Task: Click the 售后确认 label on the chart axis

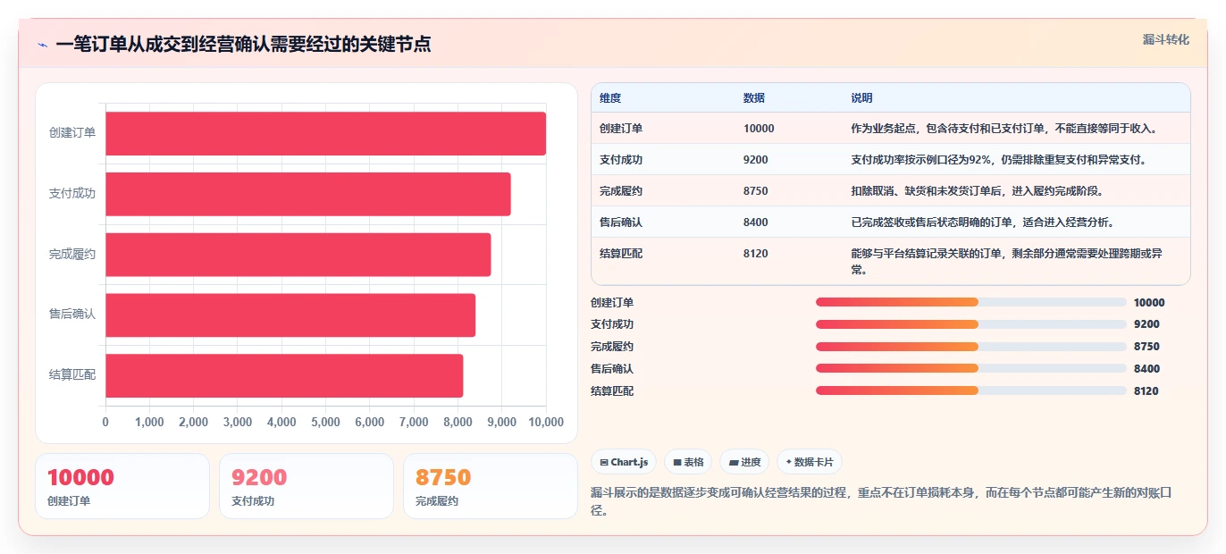Action: 72,315
